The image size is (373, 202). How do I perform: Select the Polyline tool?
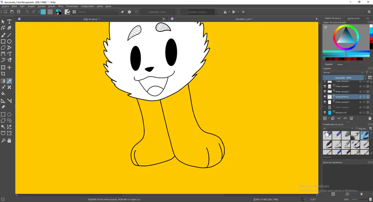(x=9, y=48)
